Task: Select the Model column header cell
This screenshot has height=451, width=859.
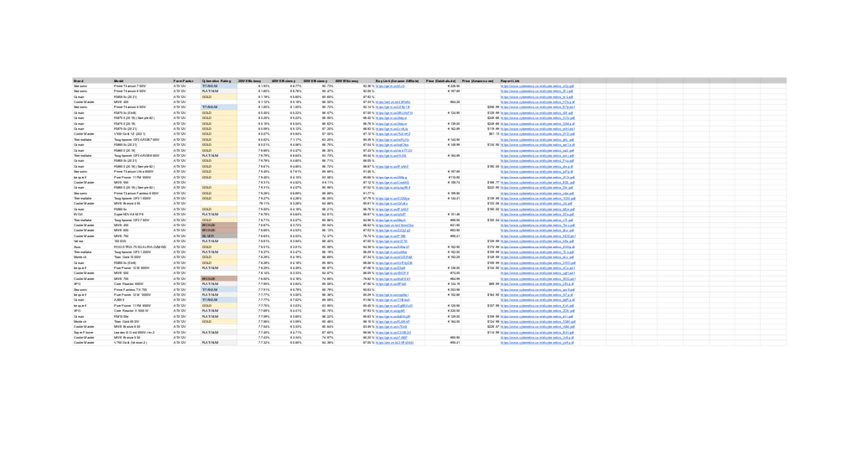Action: (142, 81)
